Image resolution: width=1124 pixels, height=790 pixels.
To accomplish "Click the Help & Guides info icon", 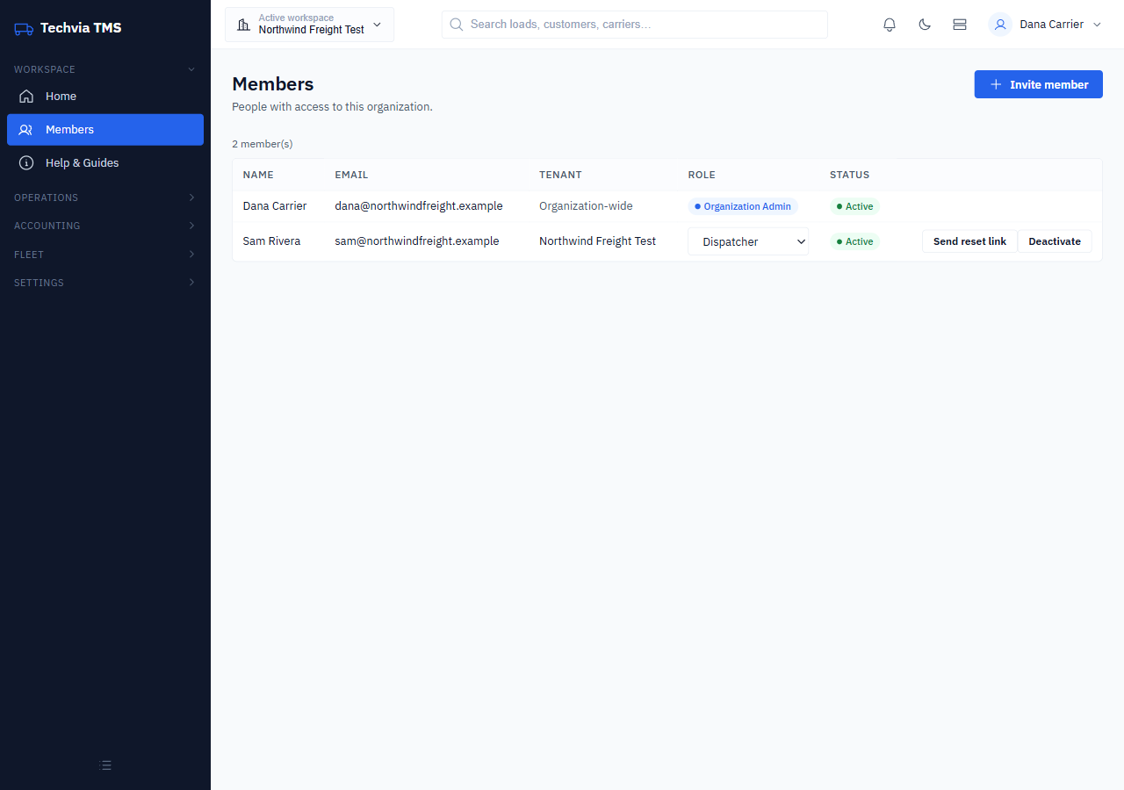I will click(x=26, y=163).
